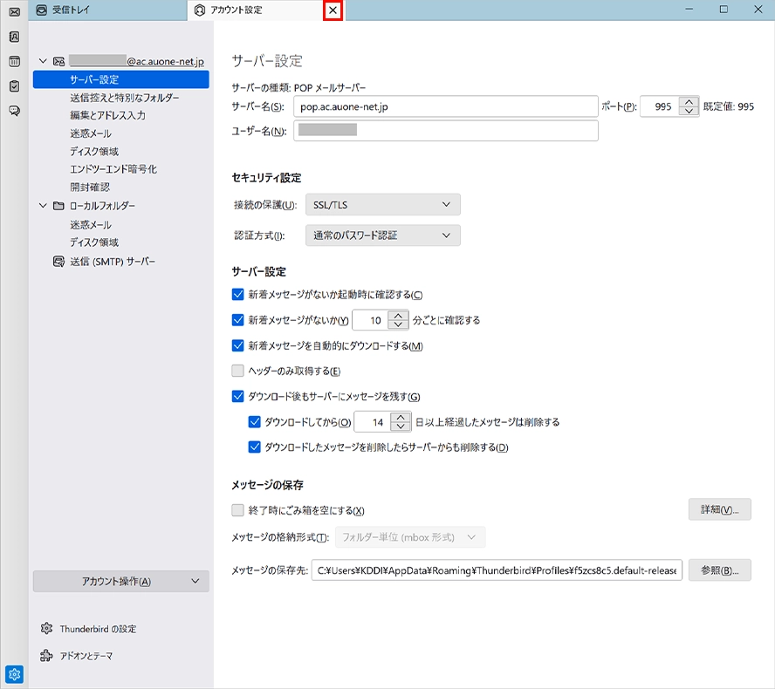The width and height of the screenshot is (775, 689).
Task: Enable ヘッダーのみ取得する checkbox
Action: [x=237, y=371]
